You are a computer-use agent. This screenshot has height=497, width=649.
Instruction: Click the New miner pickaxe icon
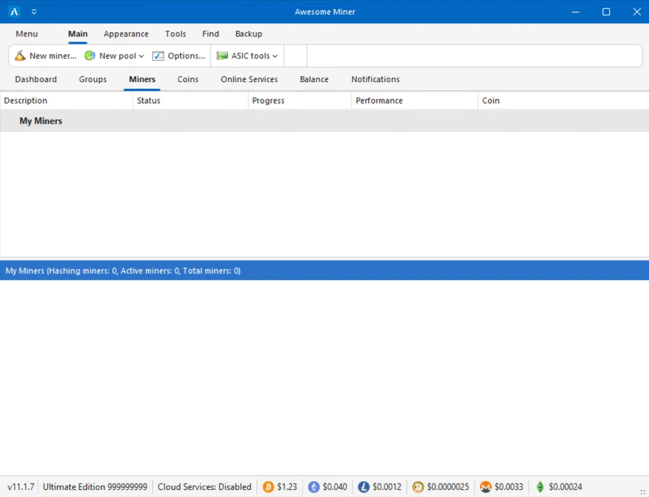pyautogui.click(x=20, y=55)
